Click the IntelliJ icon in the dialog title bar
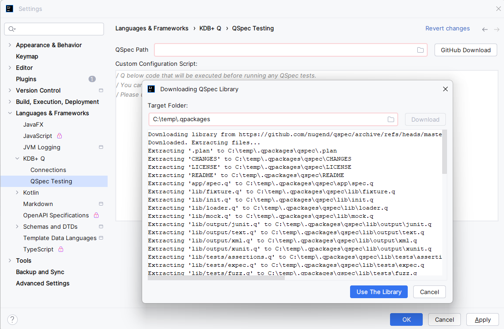Image resolution: width=504 pixels, height=329 pixels. coord(151,89)
